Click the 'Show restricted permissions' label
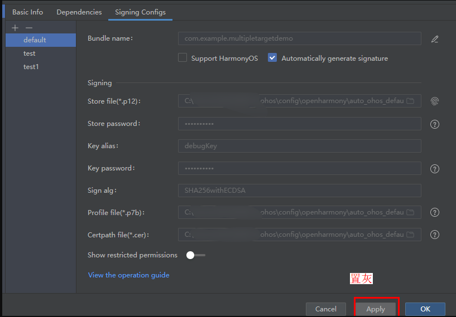Image resolution: width=456 pixels, height=317 pixels. coord(132,255)
